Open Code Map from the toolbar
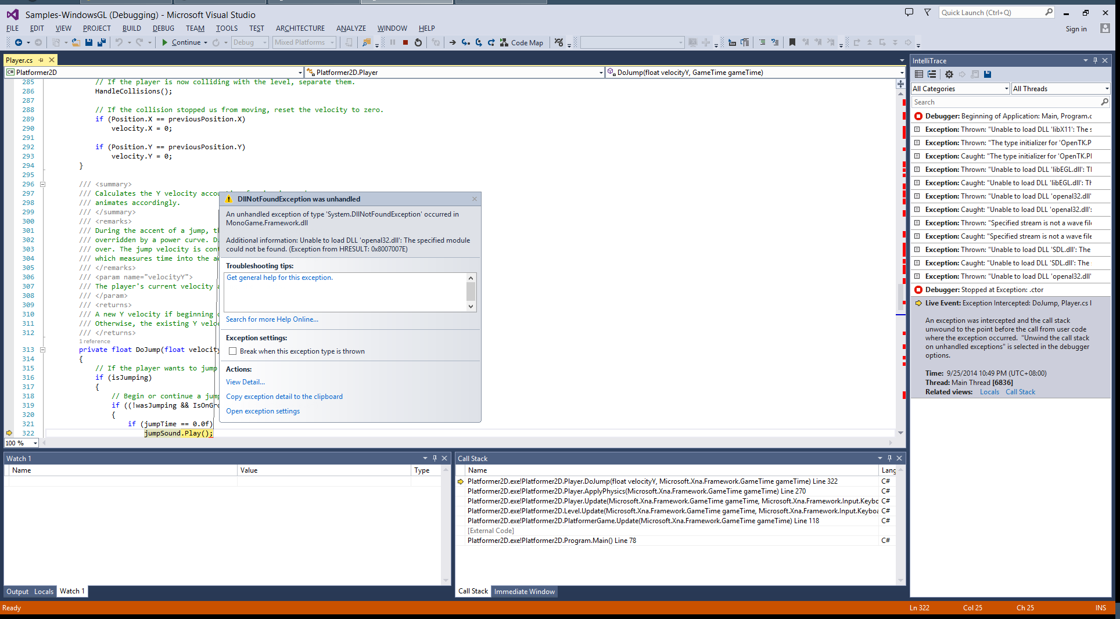The width and height of the screenshot is (1120, 619). (x=522, y=42)
